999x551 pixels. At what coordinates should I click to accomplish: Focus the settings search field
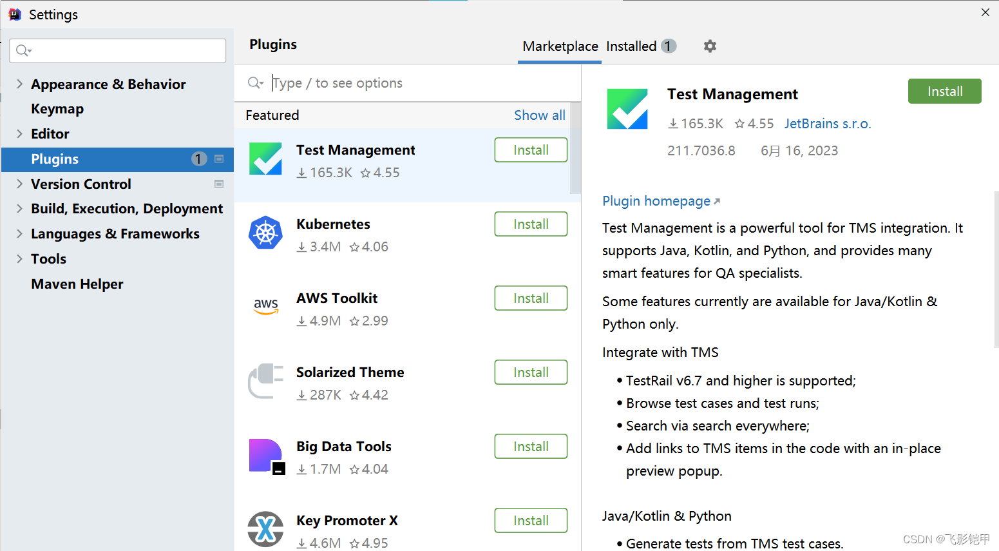click(118, 50)
